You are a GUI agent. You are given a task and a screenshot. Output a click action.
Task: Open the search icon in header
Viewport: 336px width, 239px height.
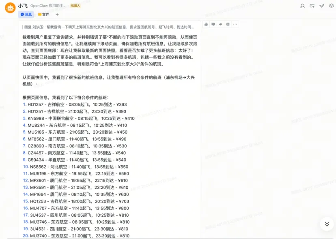pos(302,6)
